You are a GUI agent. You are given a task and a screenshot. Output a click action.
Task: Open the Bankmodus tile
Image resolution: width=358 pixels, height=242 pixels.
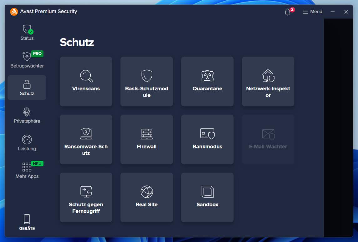tap(207, 139)
